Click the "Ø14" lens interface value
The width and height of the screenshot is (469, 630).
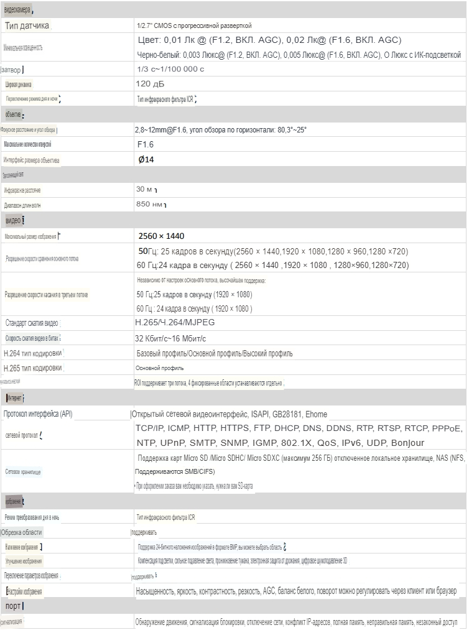point(146,160)
